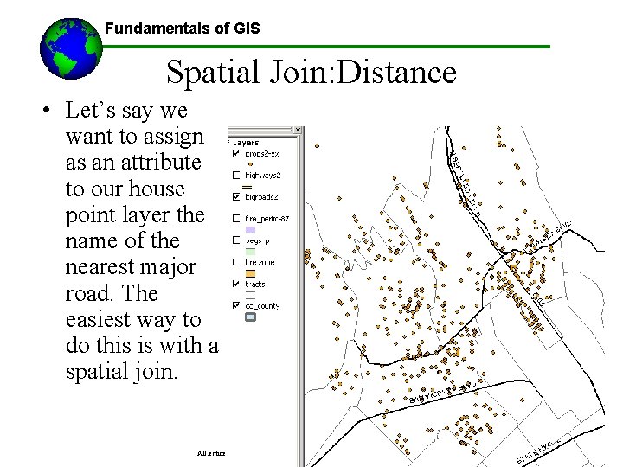Click the black line symbol under bigroads2

click(x=248, y=208)
